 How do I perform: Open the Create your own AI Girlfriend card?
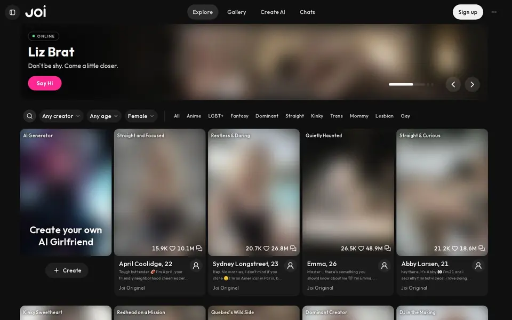(66, 193)
